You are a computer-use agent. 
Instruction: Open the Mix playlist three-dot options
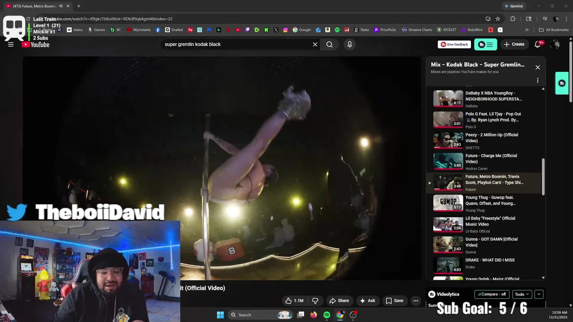click(x=538, y=80)
